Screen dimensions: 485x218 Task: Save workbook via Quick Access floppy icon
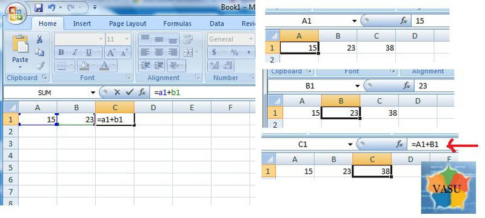coord(39,8)
